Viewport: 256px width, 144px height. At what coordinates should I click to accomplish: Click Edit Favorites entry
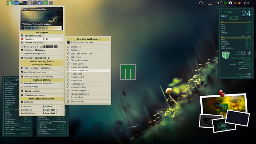[x=88, y=102]
